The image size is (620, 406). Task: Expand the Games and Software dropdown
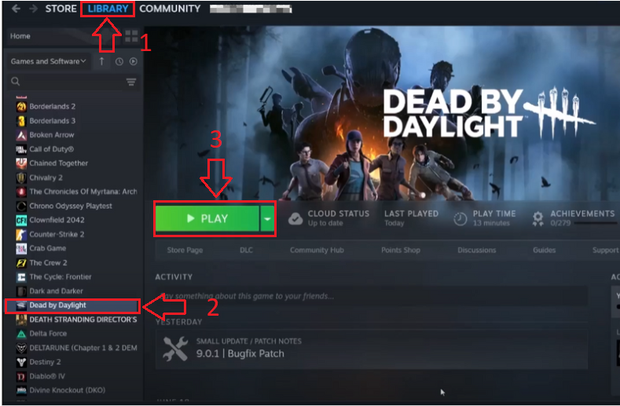point(48,61)
